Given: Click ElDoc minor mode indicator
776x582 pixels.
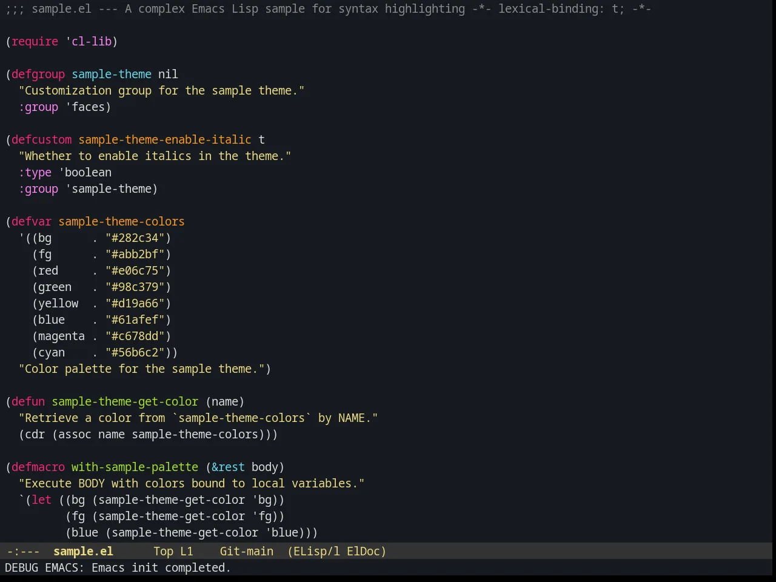Looking at the screenshot, I should pyautogui.click(x=363, y=551).
